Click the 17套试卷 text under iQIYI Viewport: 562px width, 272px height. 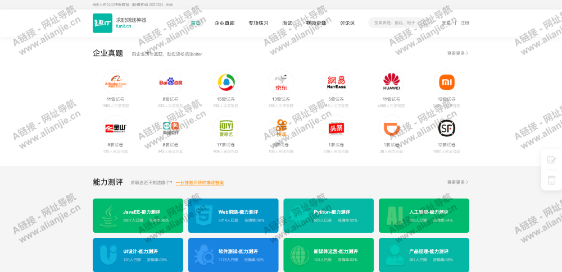click(226, 145)
